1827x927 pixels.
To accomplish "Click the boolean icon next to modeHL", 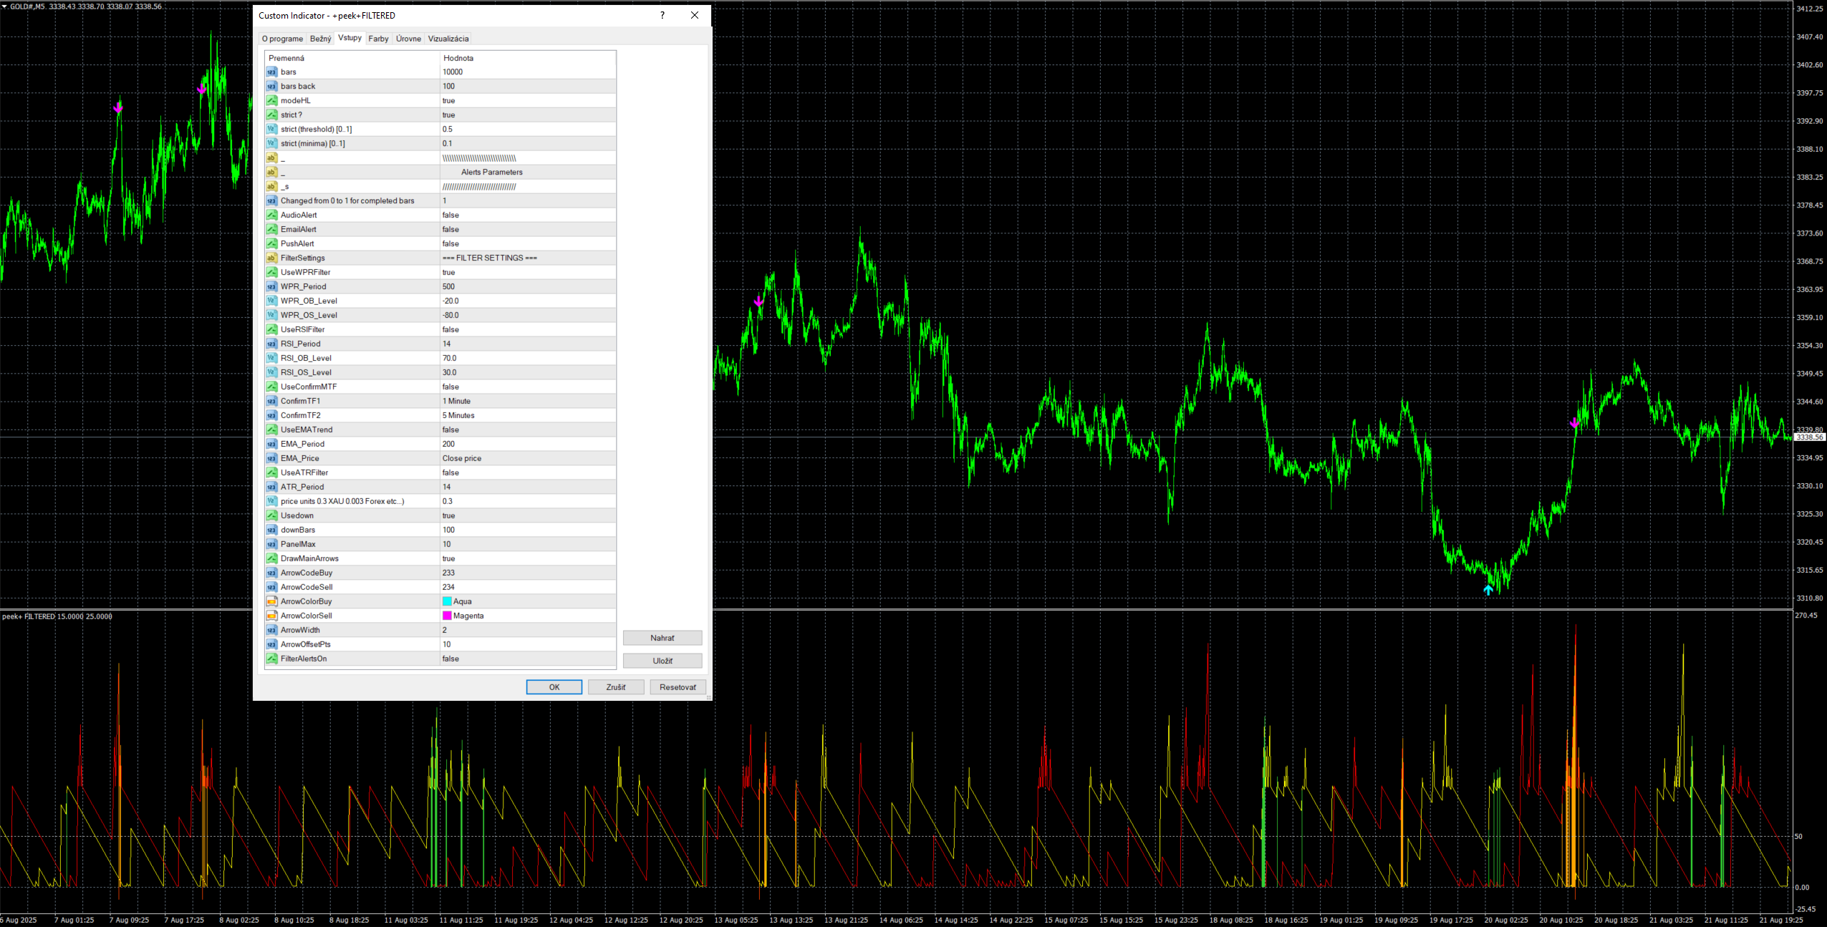I will (271, 100).
